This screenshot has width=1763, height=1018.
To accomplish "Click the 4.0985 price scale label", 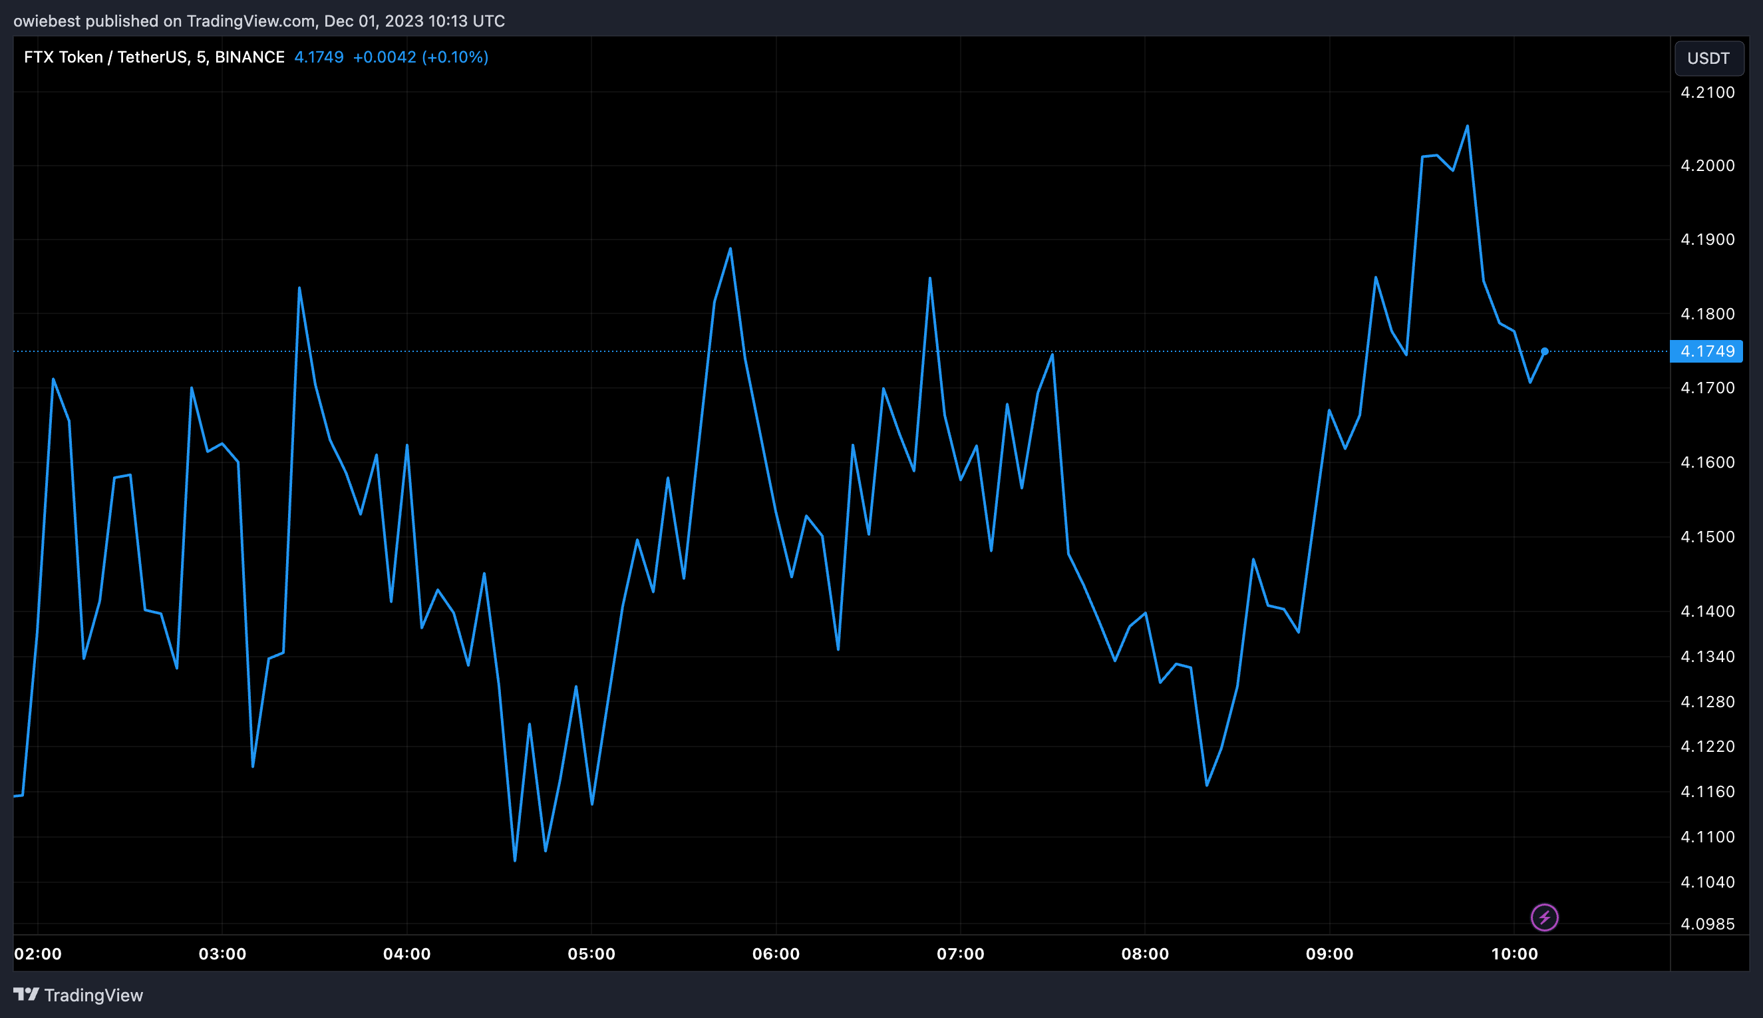I will [x=1707, y=924].
